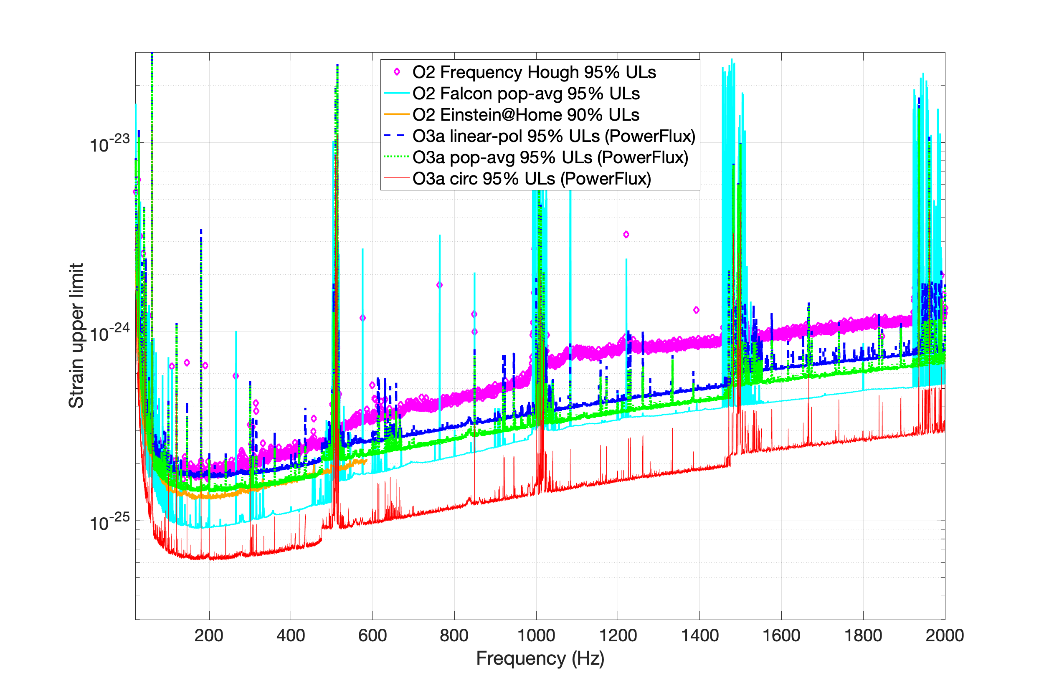The width and height of the screenshot is (1044, 696).
Task: Click legend entry 'O2 Frequency Hough 95% ULs'
Action: (x=534, y=72)
